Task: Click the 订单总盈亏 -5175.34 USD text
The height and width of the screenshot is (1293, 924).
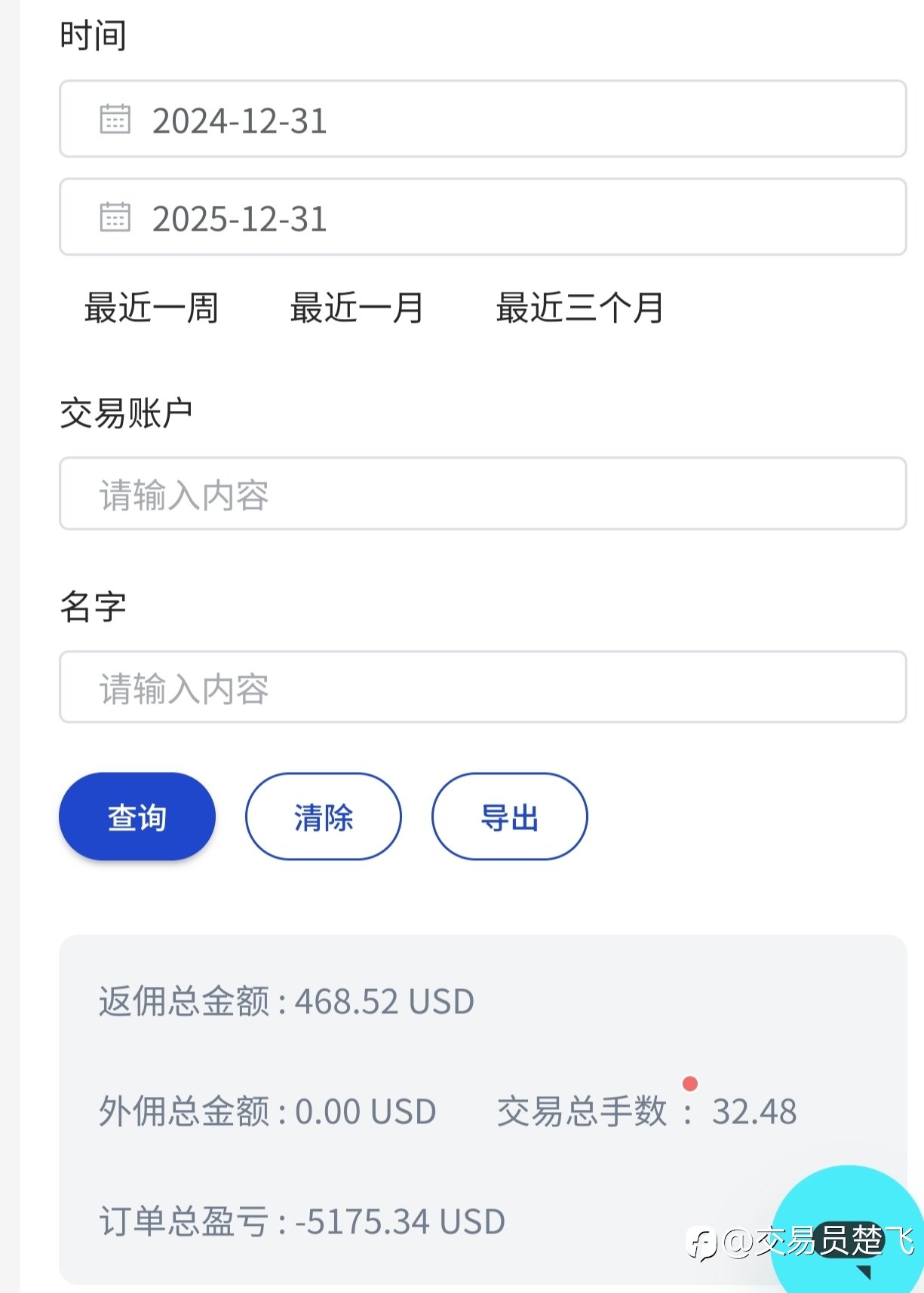Action: (x=302, y=1221)
